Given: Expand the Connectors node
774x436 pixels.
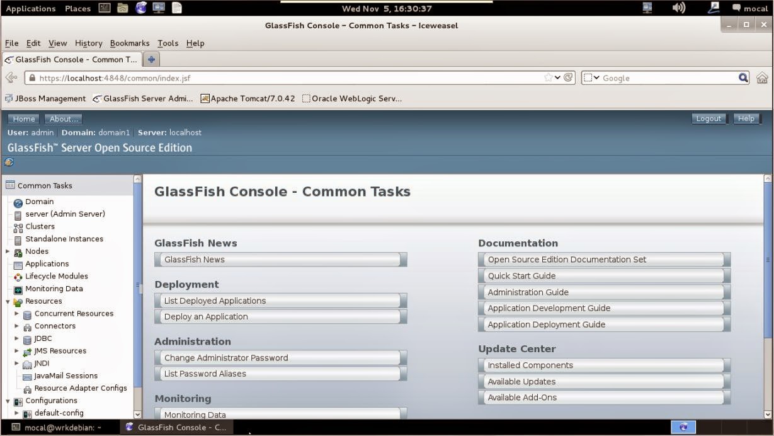Looking at the screenshot, I should click(17, 326).
